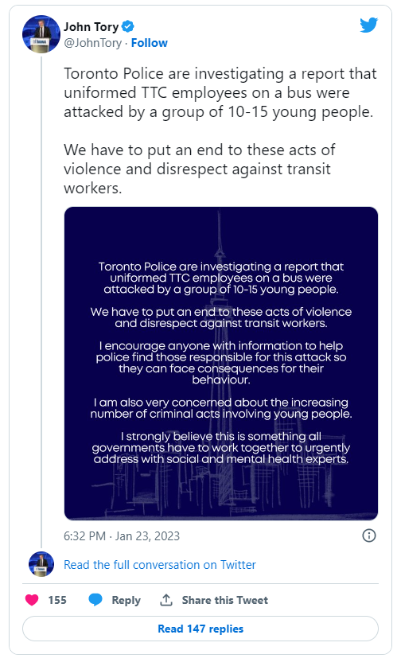Click the share upload arrow icon
397x662 pixels.
(x=166, y=600)
